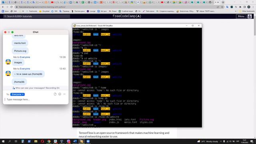Maximize the VirtualBox window
The image size is (256, 144).
pos(193,26)
